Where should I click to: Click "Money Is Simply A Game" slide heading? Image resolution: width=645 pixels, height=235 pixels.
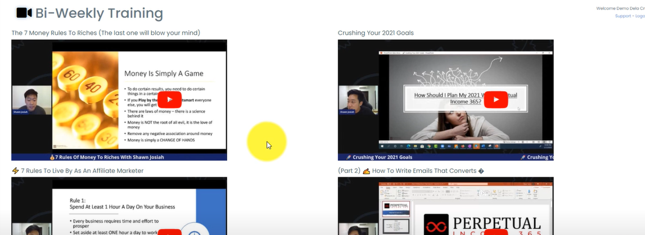[164, 74]
